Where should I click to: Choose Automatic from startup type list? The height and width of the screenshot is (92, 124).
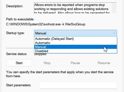tap(76, 43)
